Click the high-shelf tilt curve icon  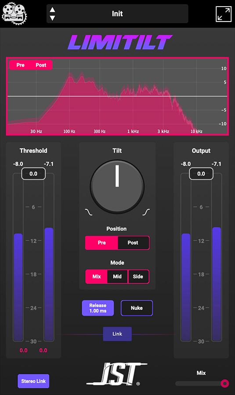tap(146, 212)
